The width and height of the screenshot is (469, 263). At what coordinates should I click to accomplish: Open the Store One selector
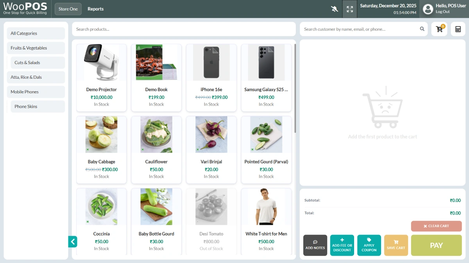68,9
